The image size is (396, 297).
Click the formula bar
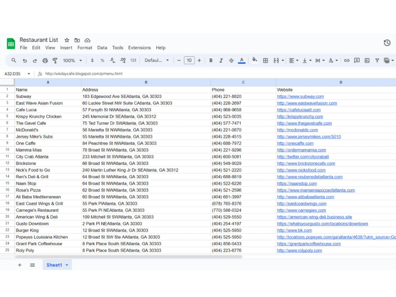[217, 74]
